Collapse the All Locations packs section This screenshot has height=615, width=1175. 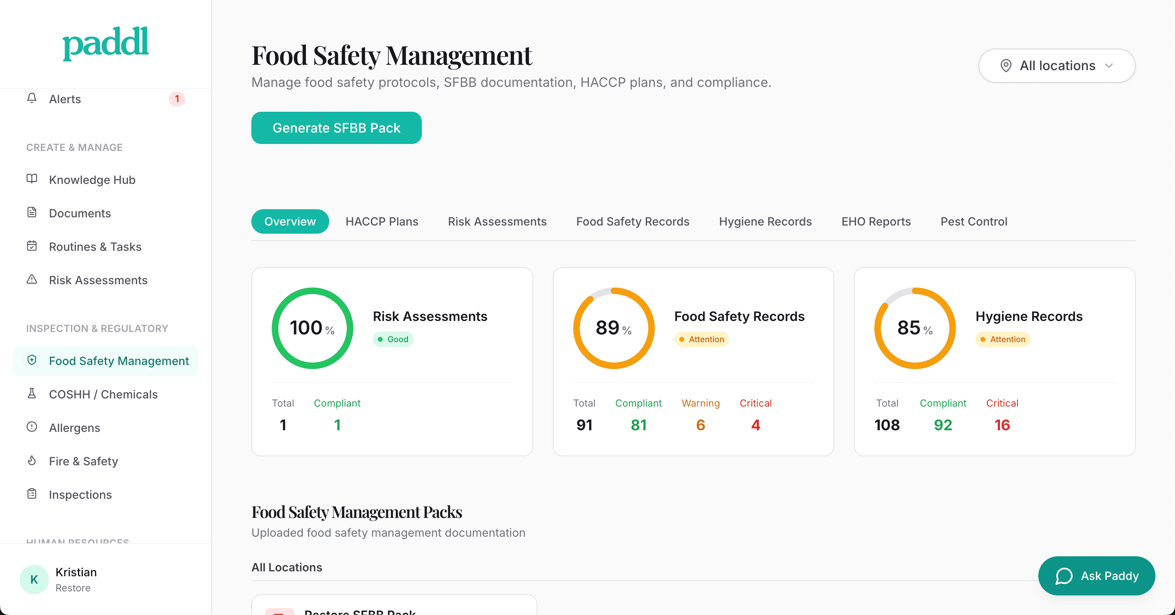(x=286, y=567)
